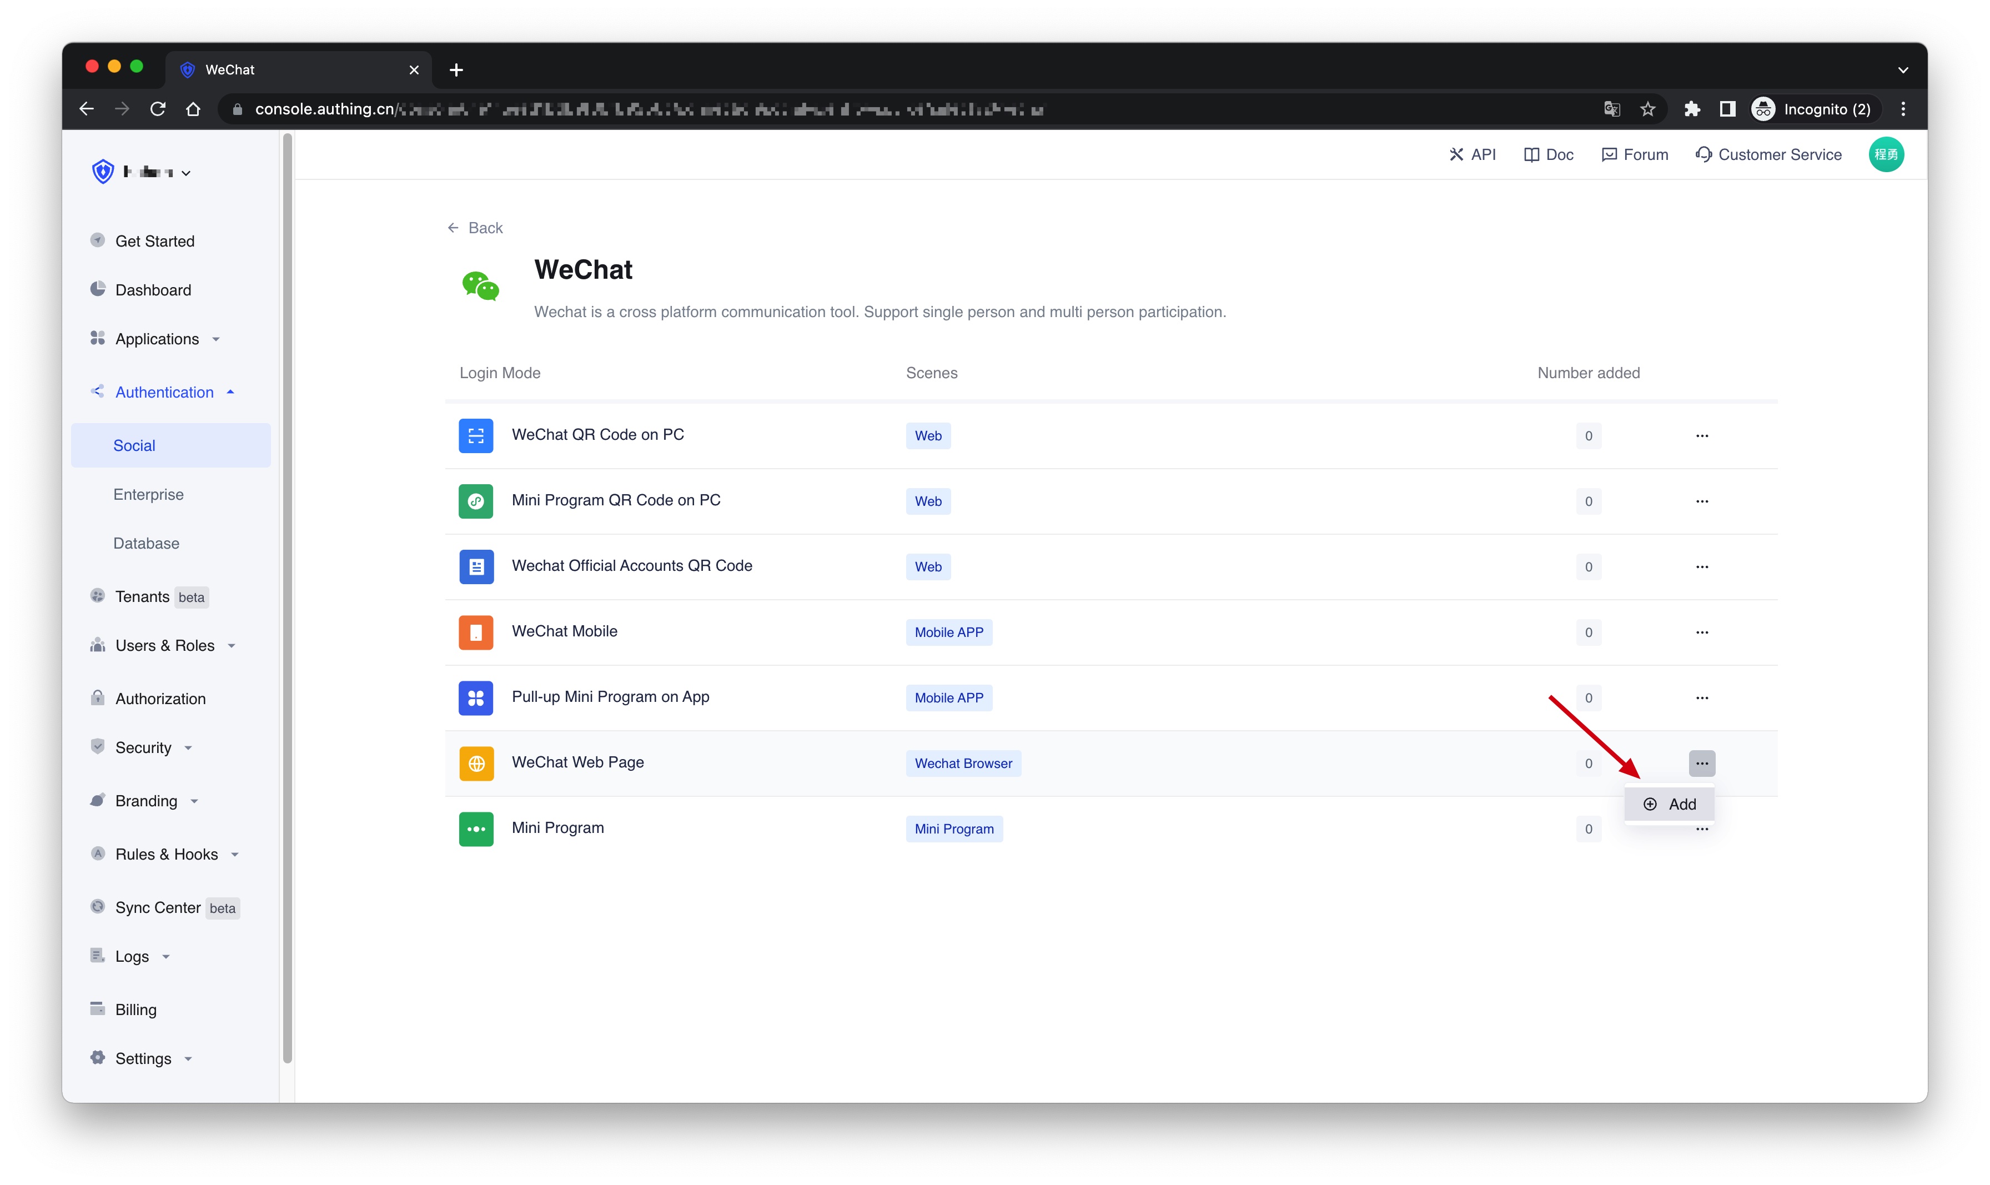Select the WeChat Mobile orange icon
Viewport: 1990px width, 1185px height.
coord(476,632)
